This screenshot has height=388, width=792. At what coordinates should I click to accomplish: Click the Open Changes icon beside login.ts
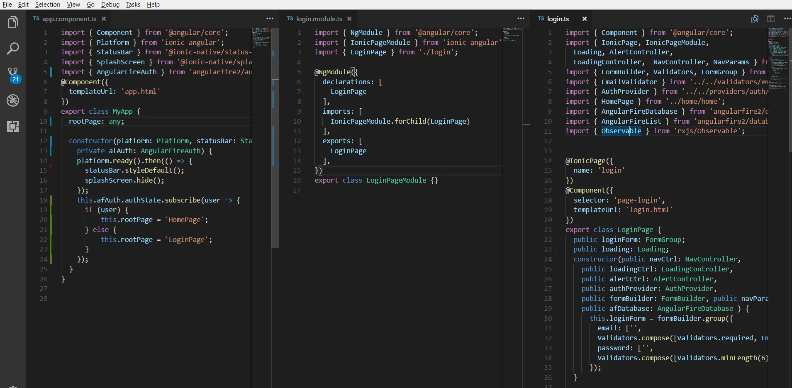[755, 19]
